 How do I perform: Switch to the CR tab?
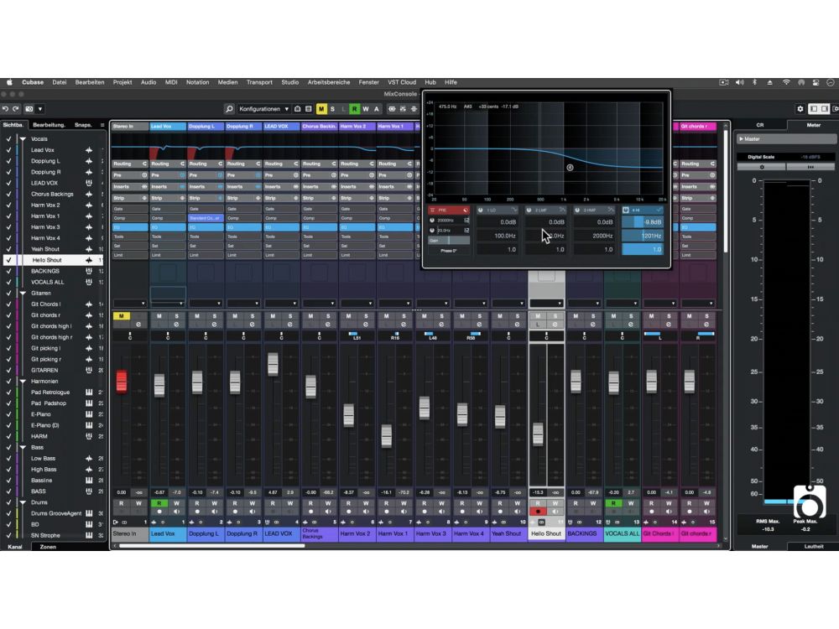[x=760, y=125]
